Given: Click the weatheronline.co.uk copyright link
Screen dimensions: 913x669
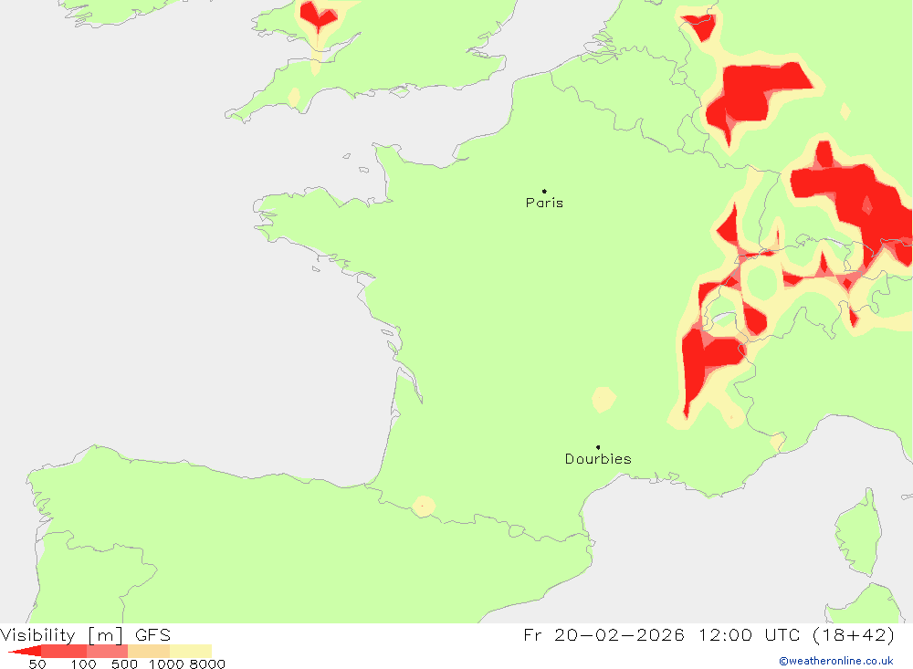Looking at the screenshot, I should (x=836, y=661).
